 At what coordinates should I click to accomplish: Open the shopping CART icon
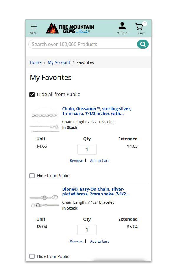[x=141, y=28]
